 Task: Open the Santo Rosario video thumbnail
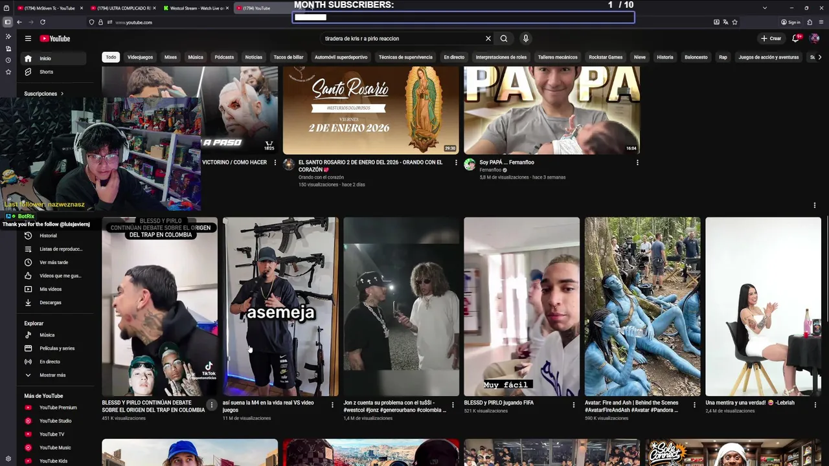pyautogui.click(x=370, y=110)
